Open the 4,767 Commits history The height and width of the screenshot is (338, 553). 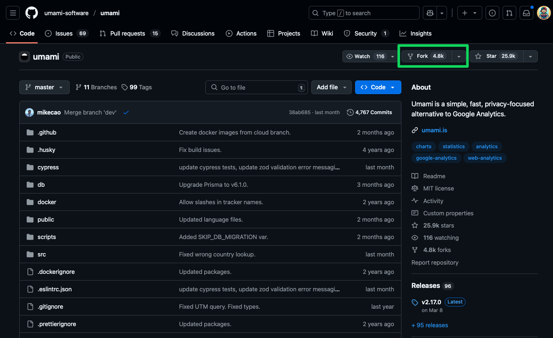(370, 112)
